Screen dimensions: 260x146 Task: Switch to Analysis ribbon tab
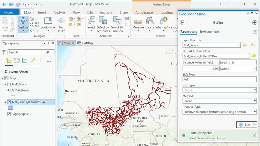(x=59, y=12)
